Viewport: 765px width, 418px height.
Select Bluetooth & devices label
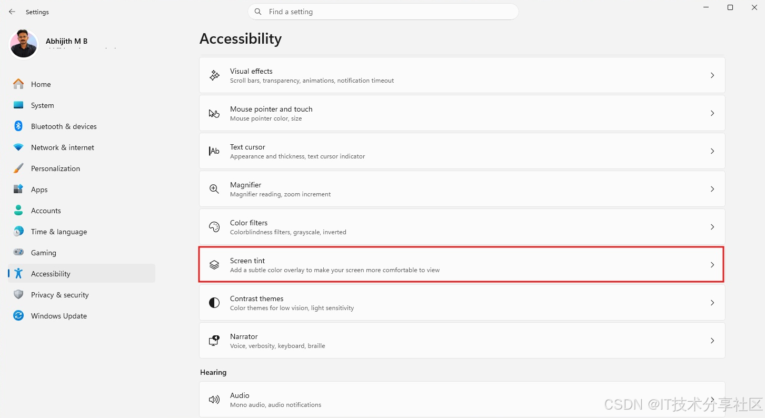[x=64, y=126]
